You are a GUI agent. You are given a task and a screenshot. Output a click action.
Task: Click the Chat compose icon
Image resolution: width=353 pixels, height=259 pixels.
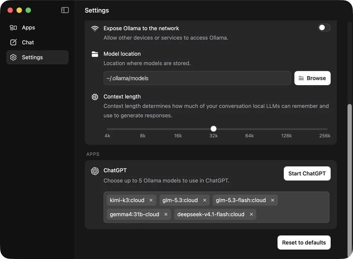click(x=13, y=42)
